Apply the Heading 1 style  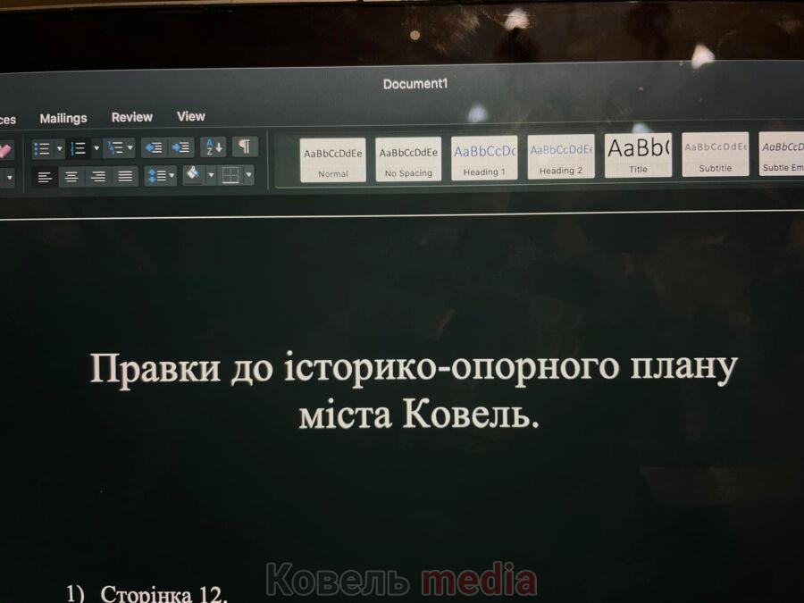[x=484, y=158]
